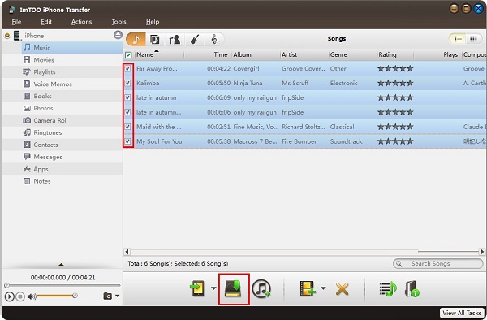Uncheck the Kalimba song checkbox
The height and width of the screenshot is (320, 487).
coord(127,83)
